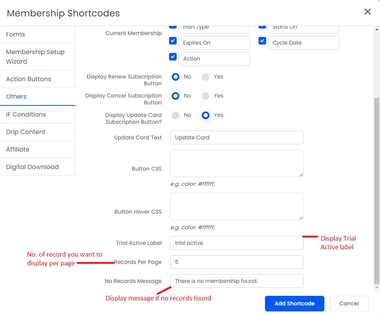
Task: Select No for Display Update Card Button
Action: (x=176, y=115)
